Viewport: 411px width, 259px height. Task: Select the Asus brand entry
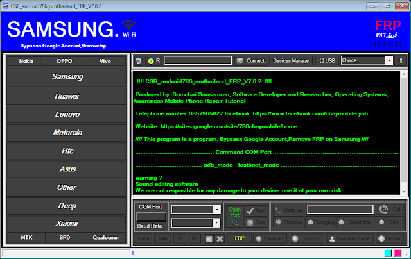[x=67, y=169]
